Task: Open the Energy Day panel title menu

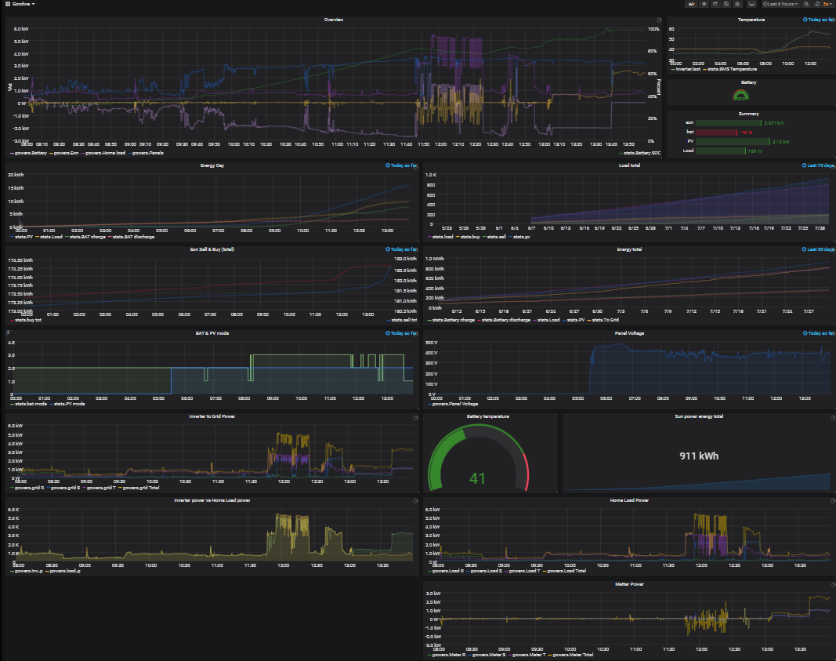Action: click(212, 165)
